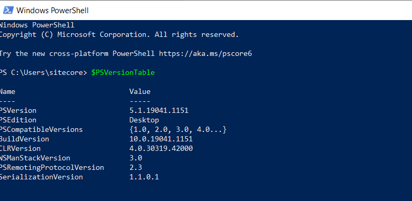Screen dimensions: 412x201
Task: Click the PSRemotingProtocolVersion row label
Action: tap(52, 167)
